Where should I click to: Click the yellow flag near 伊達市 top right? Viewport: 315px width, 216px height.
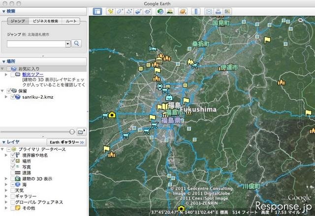point(267,40)
